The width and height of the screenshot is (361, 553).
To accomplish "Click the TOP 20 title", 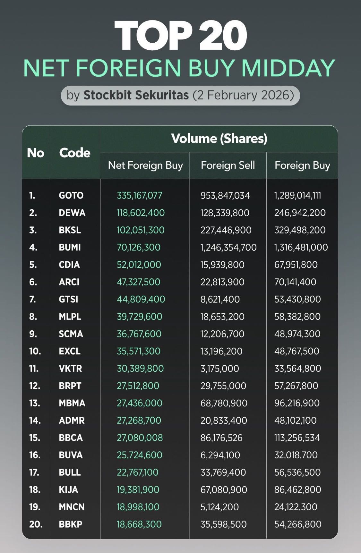I will (x=181, y=35).
